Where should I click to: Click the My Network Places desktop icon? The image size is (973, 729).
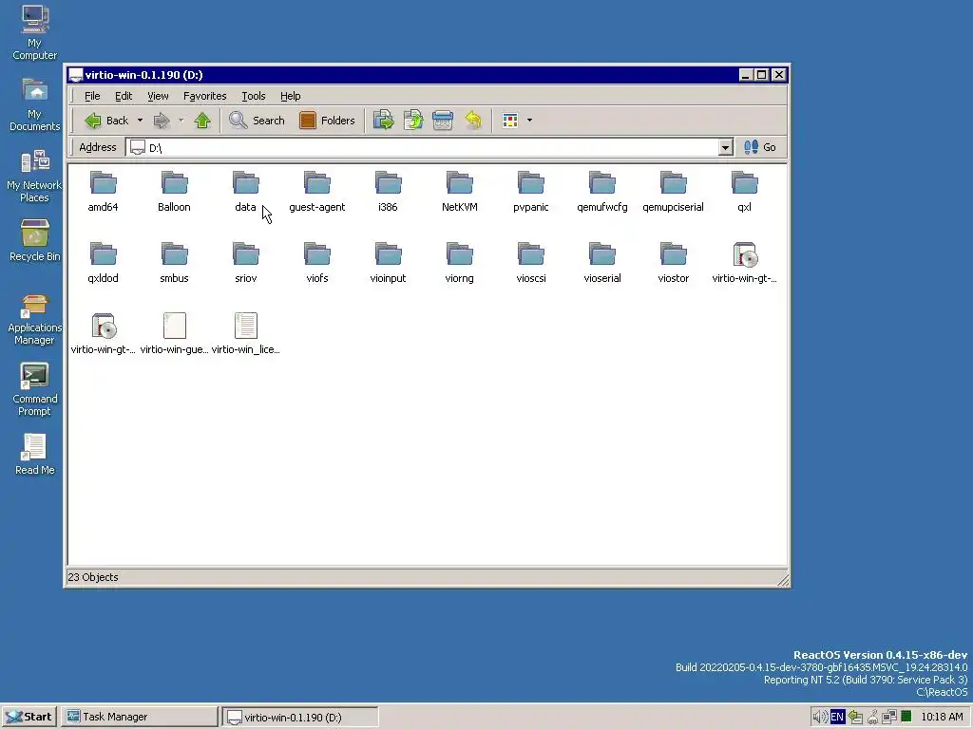[x=35, y=176]
